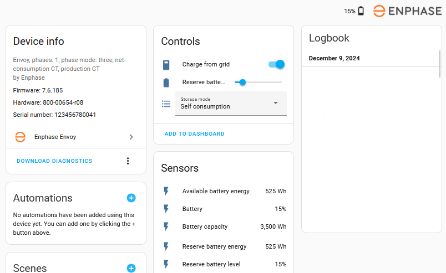Disable the Charge from grid switch
Image resolution: width=446 pixels, height=273 pixels.
point(276,65)
